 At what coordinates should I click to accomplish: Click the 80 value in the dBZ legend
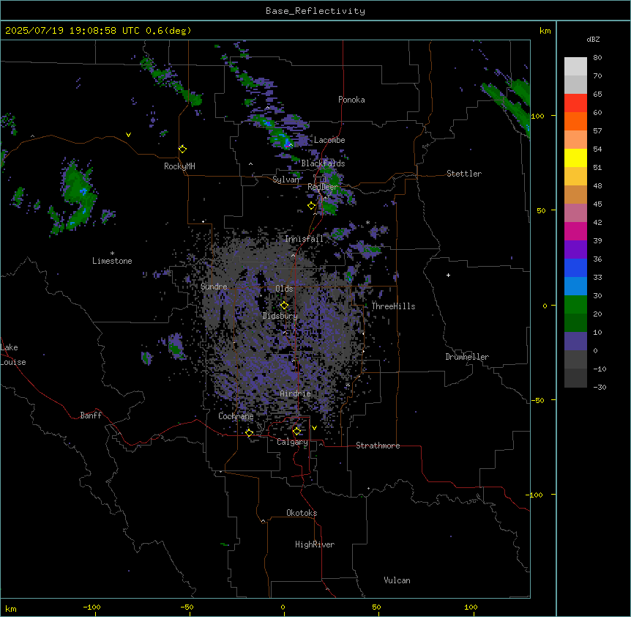pyautogui.click(x=597, y=58)
